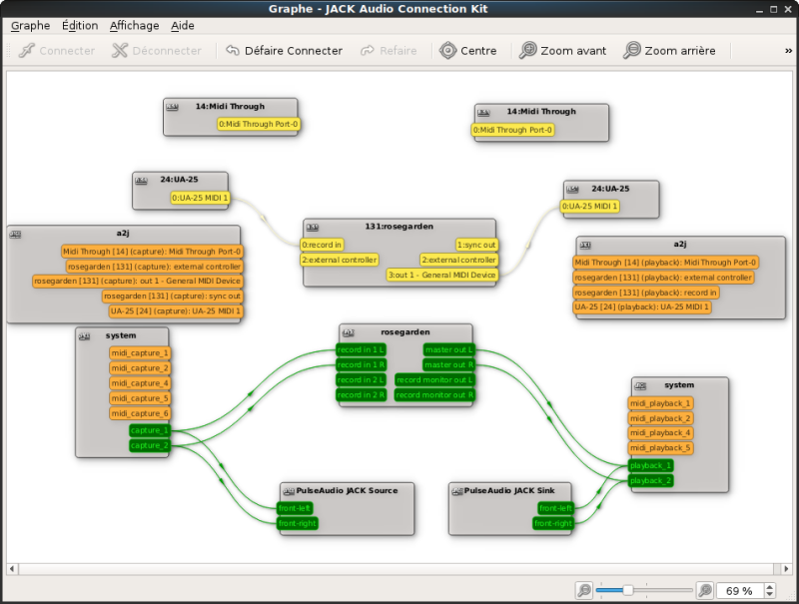Select 3:out 1 - General MIDI Device port

pyautogui.click(x=441, y=275)
